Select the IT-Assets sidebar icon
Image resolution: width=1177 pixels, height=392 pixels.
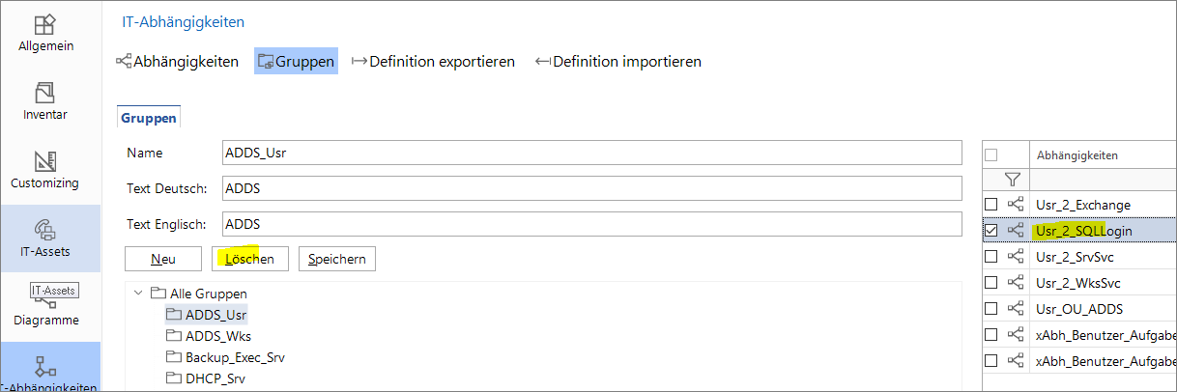pos(45,238)
